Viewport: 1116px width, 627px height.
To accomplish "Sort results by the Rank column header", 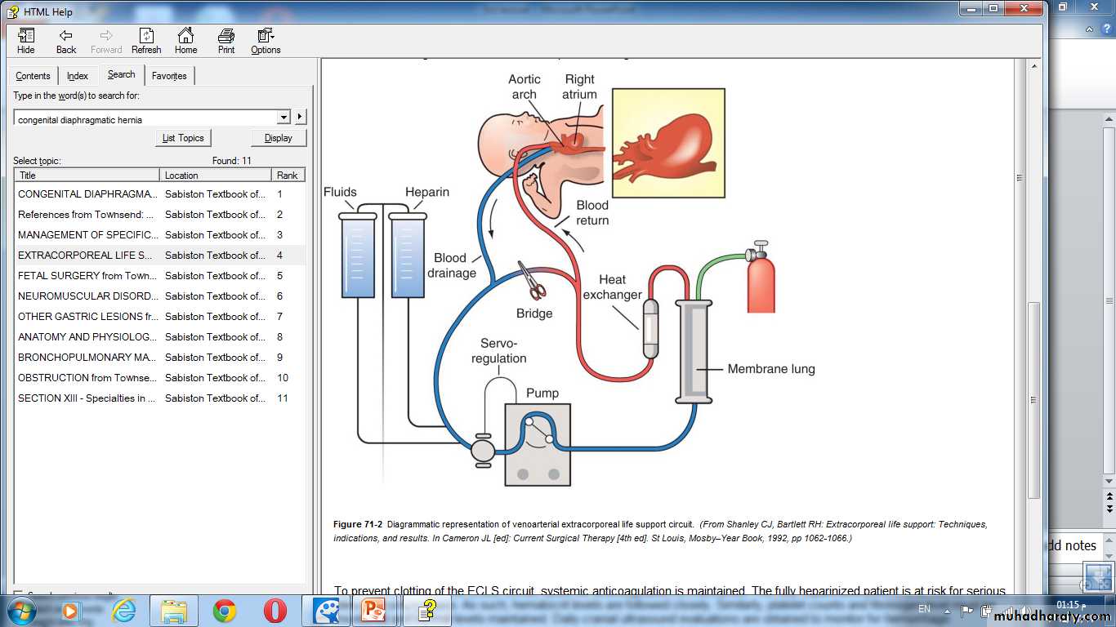I will [x=288, y=176].
